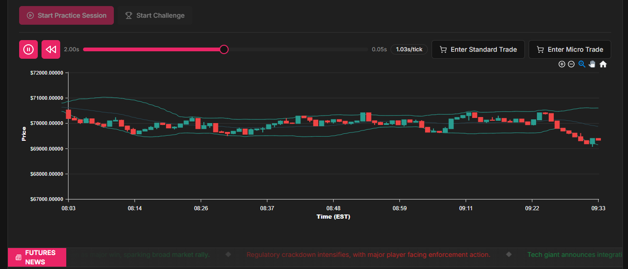The image size is (628, 269).
Task: Click the 08:37 time axis label
Action: (x=267, y=208)
